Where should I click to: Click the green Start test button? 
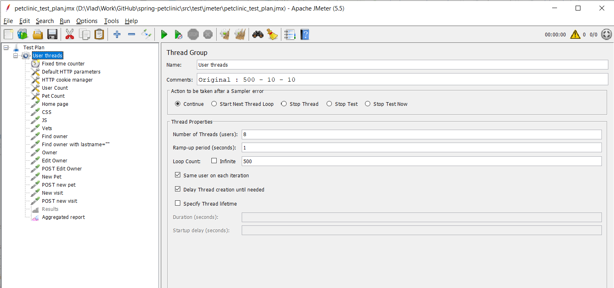coord(164,35)
